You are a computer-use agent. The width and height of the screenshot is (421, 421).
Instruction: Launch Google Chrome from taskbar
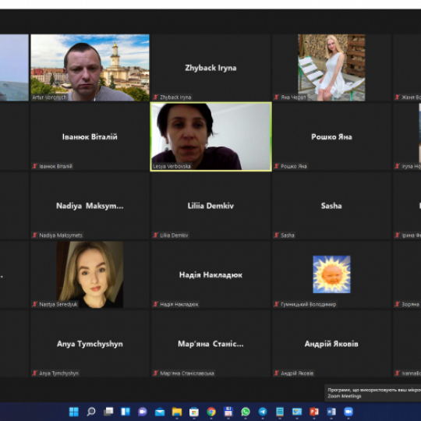[211, 412]
